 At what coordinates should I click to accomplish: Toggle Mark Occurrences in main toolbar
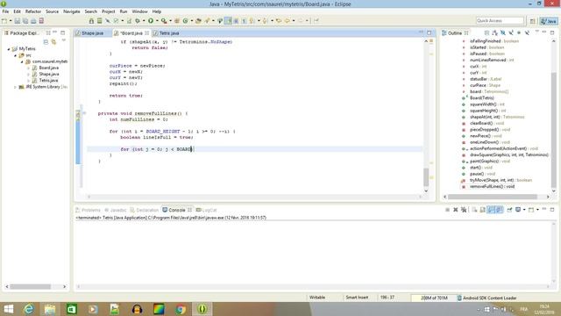point(228,21)
